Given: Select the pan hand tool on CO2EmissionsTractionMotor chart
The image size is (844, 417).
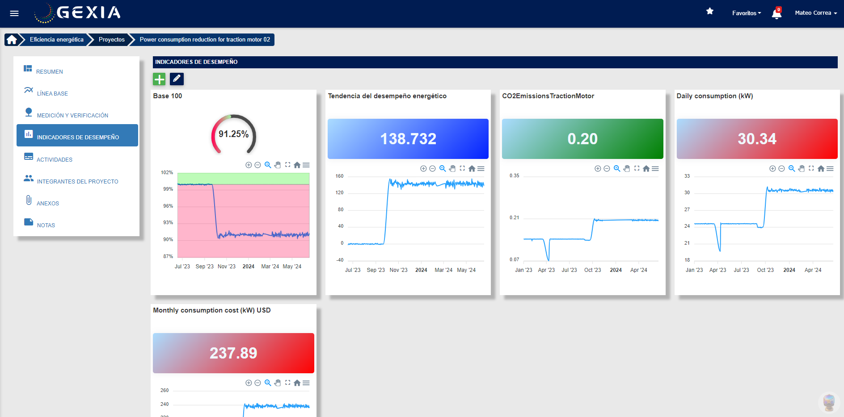Looking at the screenshot, I should 626,168.
